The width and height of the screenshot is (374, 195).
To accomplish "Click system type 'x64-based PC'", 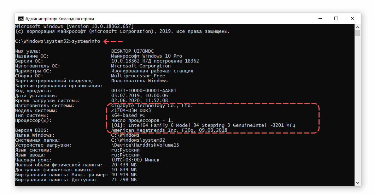I will click(x=128, y=116).
